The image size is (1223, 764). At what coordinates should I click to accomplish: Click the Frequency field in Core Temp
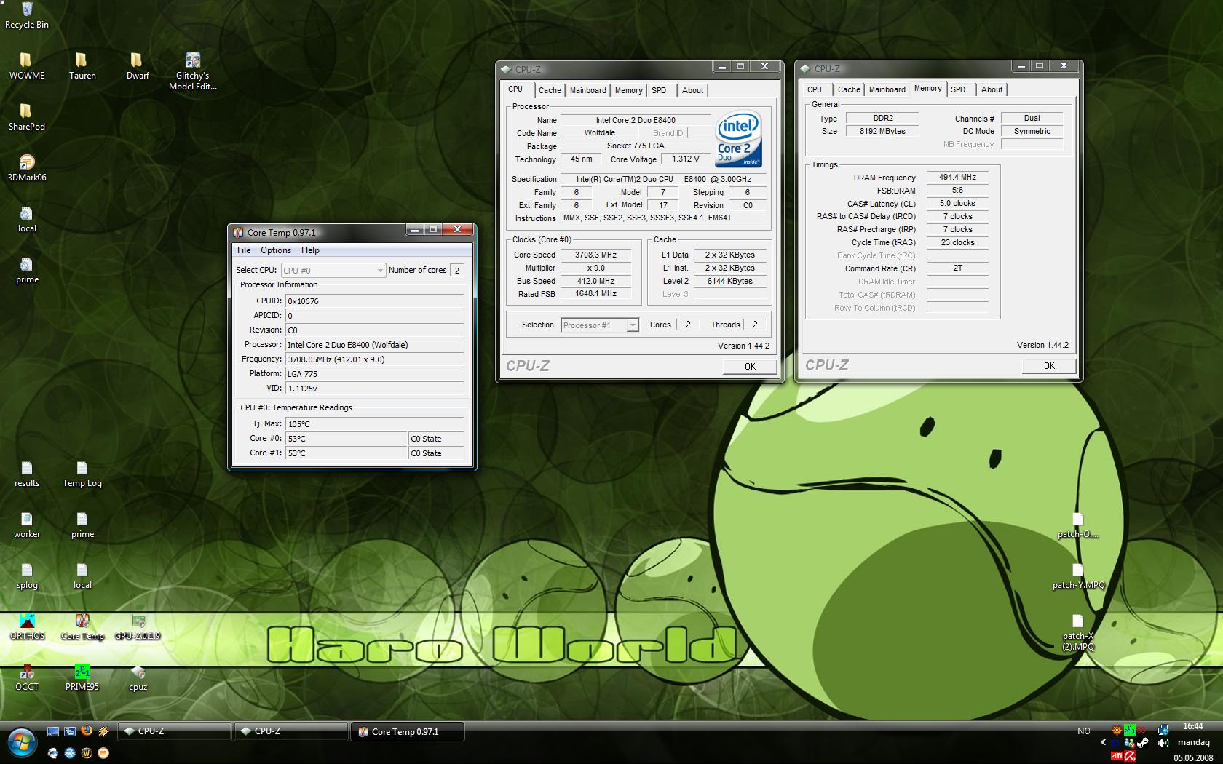[x=374, y=359]
